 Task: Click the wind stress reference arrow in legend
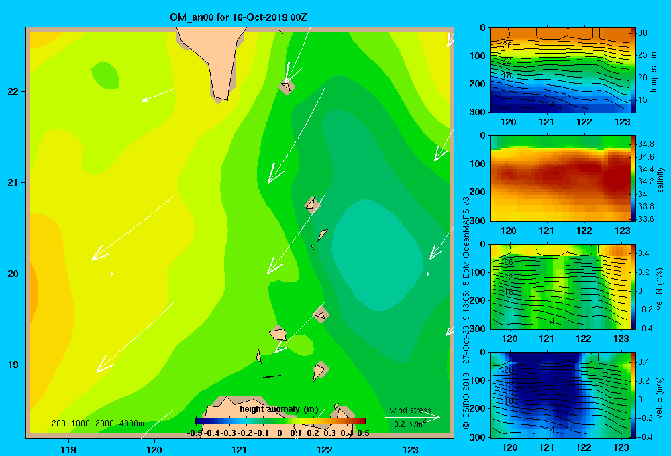click(413, 417)
